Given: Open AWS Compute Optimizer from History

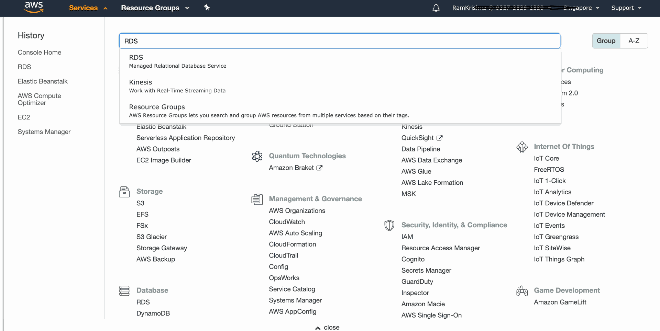Looking at the screenshot, I should pos(40,99).
